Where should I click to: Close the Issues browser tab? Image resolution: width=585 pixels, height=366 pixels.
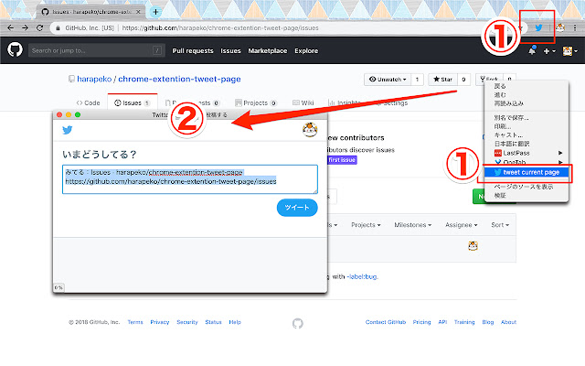point(138,12)
